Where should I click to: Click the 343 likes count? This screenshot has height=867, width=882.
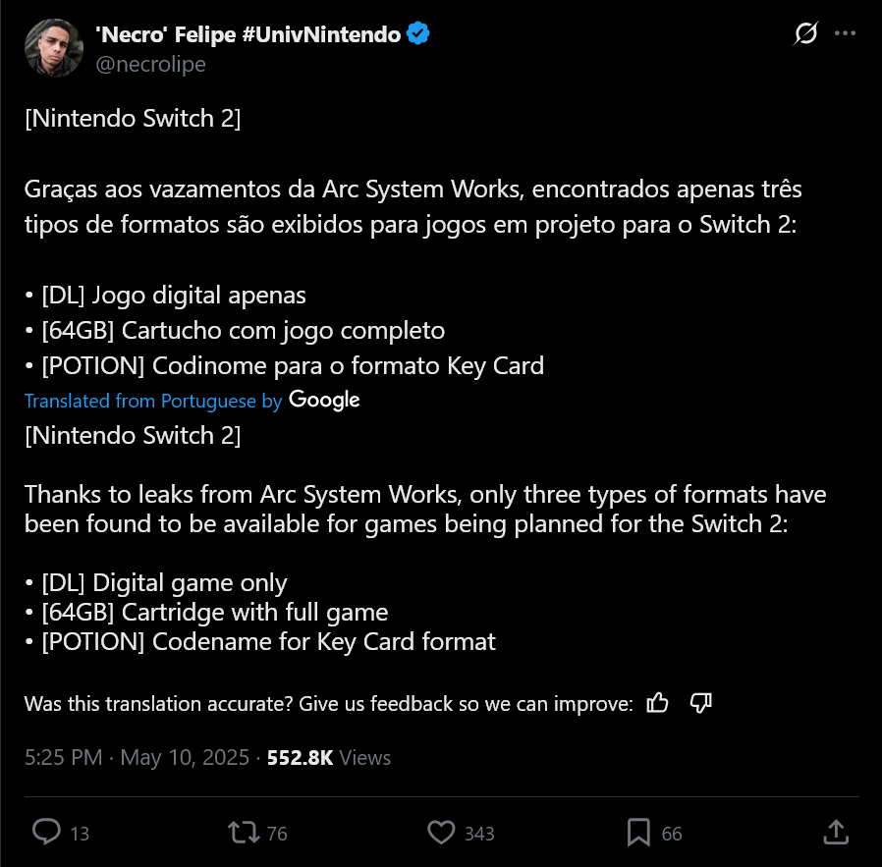(479, 834)
